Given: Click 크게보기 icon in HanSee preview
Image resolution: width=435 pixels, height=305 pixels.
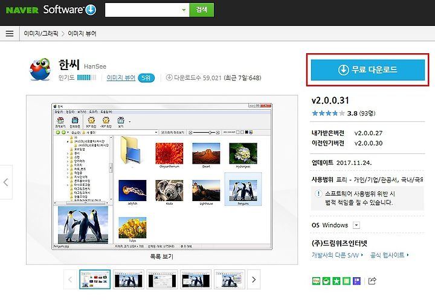Looking at the screenshot, I should (x=60, y=122).
